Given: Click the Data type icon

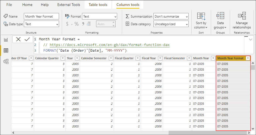Looking at the screenshot, I should click(x=6, y=24).
